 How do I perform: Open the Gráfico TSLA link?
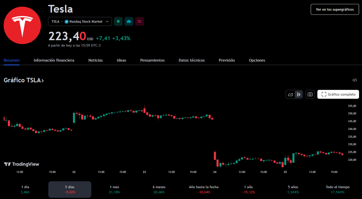(x=24, y=81)
